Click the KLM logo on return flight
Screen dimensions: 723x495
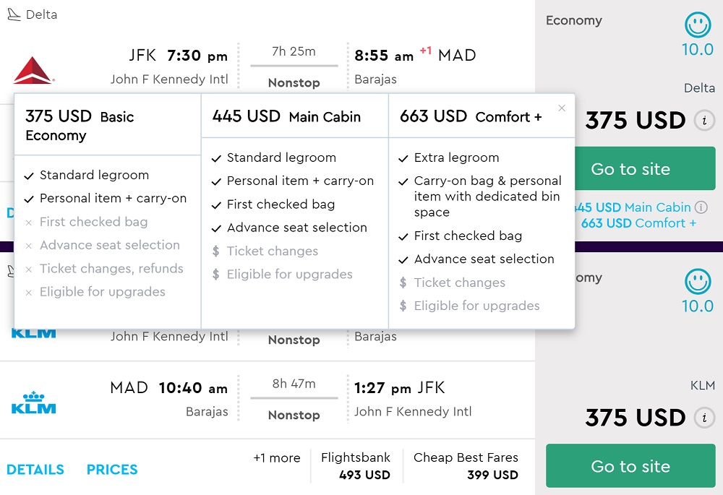click(x=34, y=402)
